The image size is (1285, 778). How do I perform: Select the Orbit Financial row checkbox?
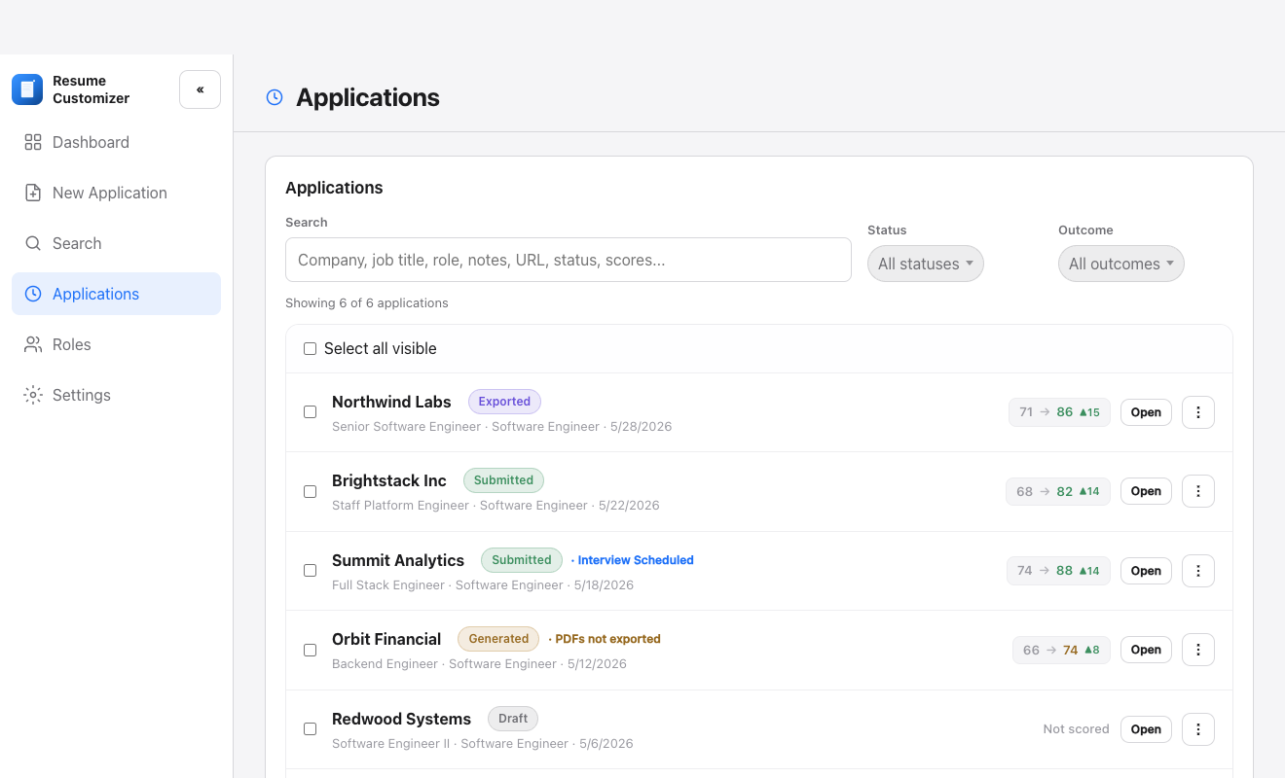pyautogui.click(x=310, y=650)
